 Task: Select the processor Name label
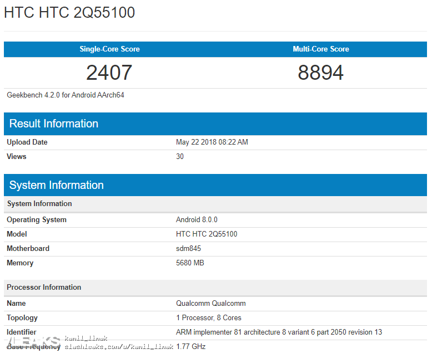(16, 303)
